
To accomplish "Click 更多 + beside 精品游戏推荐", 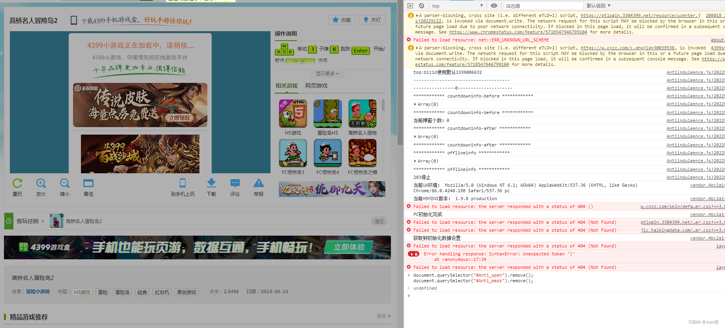I will [x=383, y=316].
